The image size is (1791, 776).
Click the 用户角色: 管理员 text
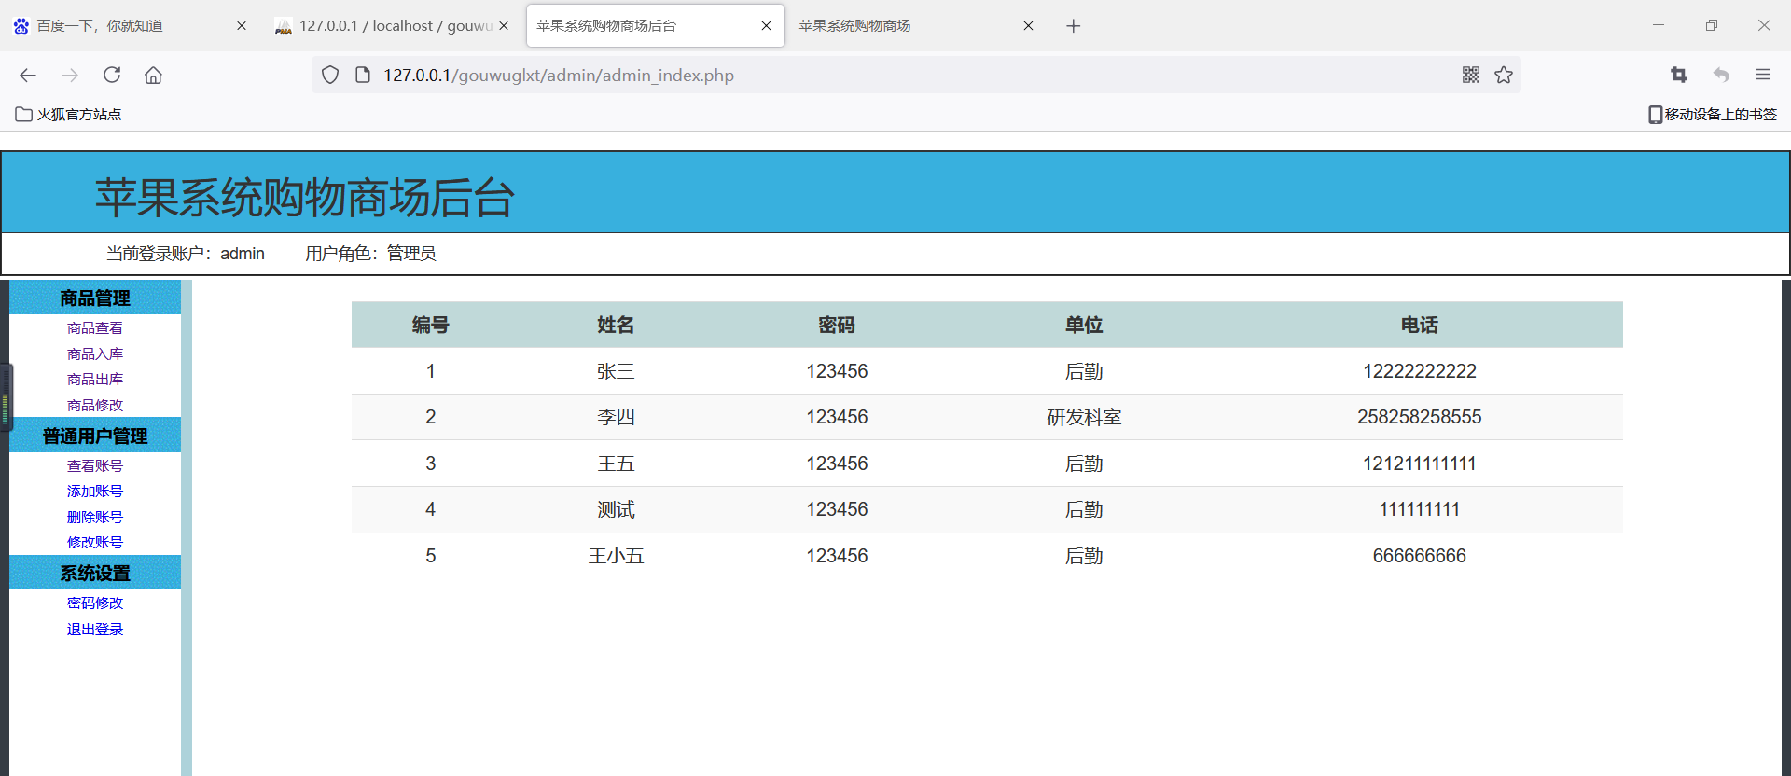(370, 254)
